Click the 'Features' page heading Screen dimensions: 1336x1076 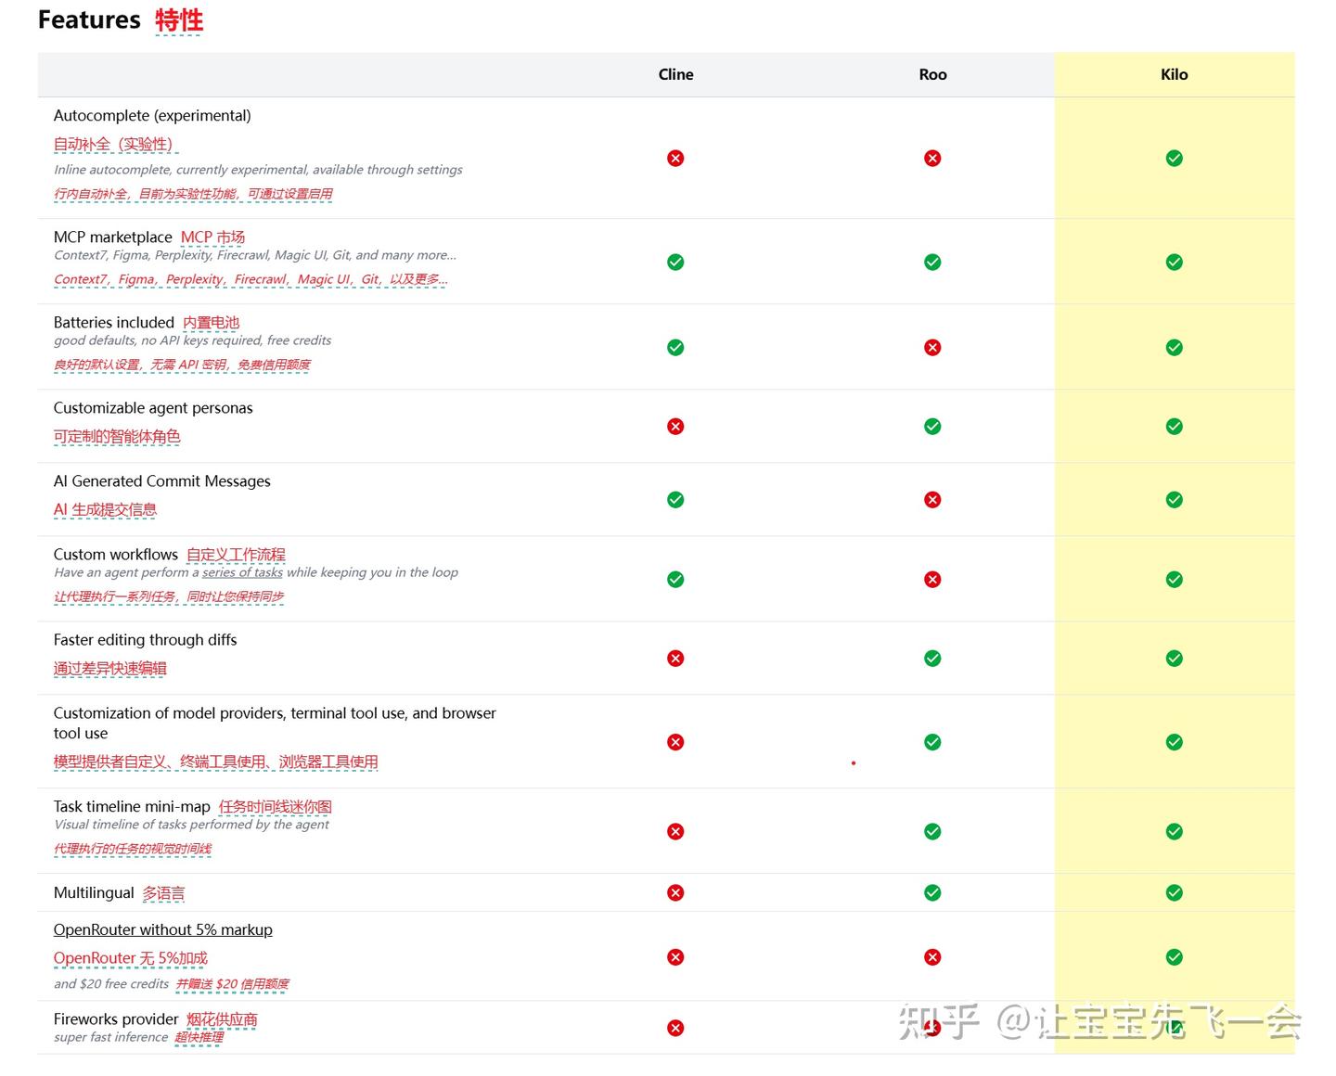(x=89, y=19)
